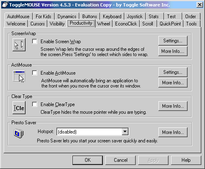The width and height of the screenshot is (205, 169).
Task: Open the For Kids tab
Action: pyautogui.click(x=43, y=17)
